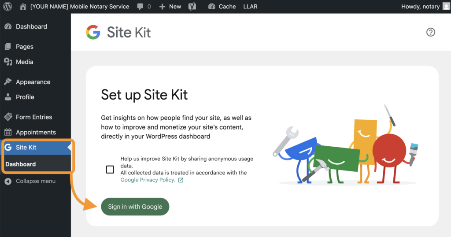The height and width of the screenshot is (237, 451).
Task: Click the Pages icon in sidebar
Action: click(8, 46)
